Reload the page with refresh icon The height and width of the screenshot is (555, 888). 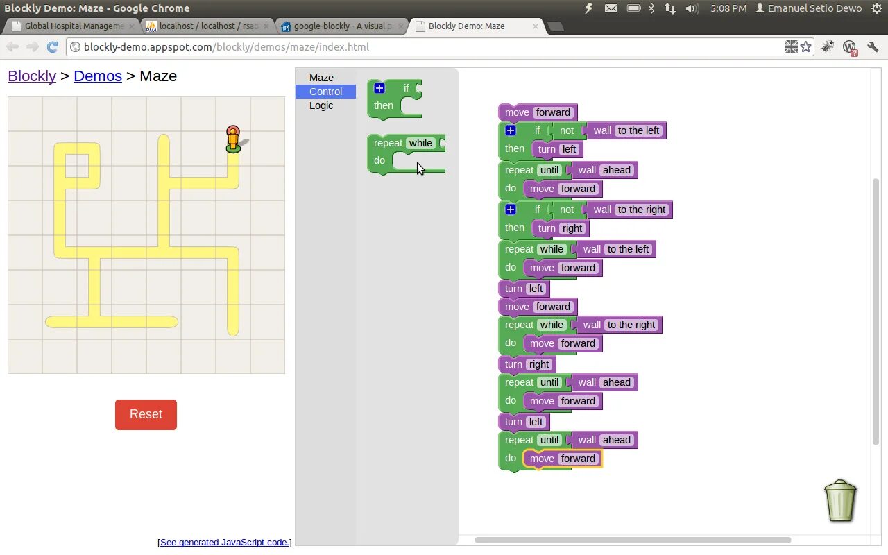tap(52, 46)
